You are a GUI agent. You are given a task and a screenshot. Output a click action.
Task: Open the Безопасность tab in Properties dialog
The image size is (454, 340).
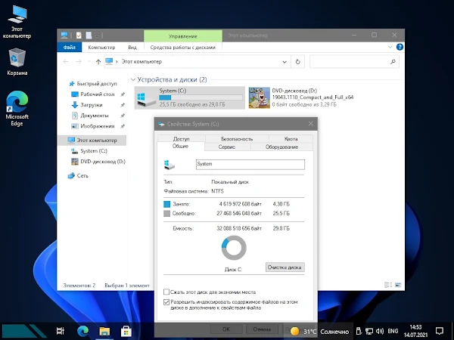pos(237,139)
